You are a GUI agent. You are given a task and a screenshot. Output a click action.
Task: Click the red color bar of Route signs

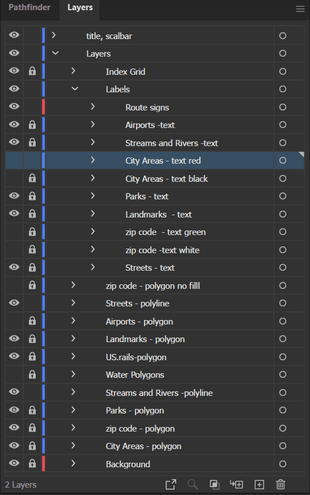click(44, 106)
